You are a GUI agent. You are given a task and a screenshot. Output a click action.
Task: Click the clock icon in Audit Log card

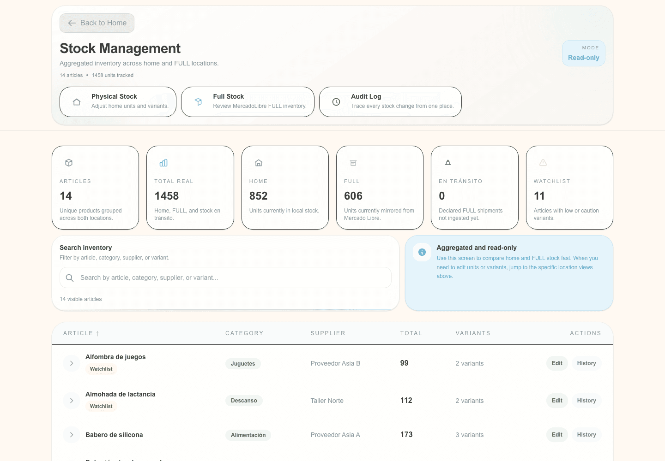pyautogui.click(x=336, y=102)
